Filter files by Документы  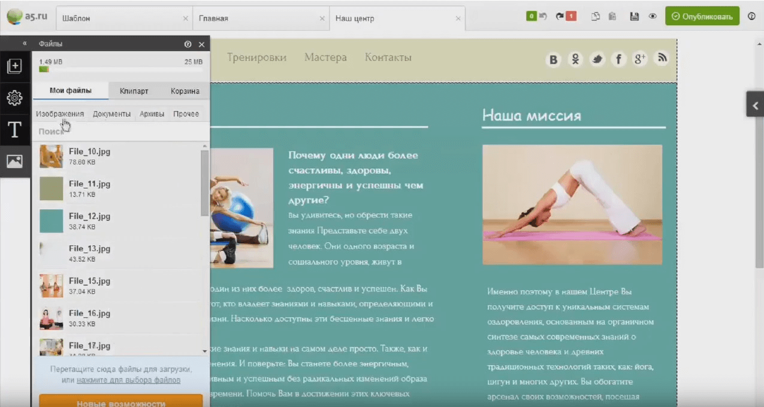pyautogui.click(x=111, y=114)
